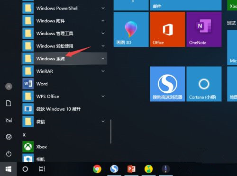Image resolution: width=237 pixels, height=176 pixels.
Task: Open the OneNote tile
Action: point(204,29)
